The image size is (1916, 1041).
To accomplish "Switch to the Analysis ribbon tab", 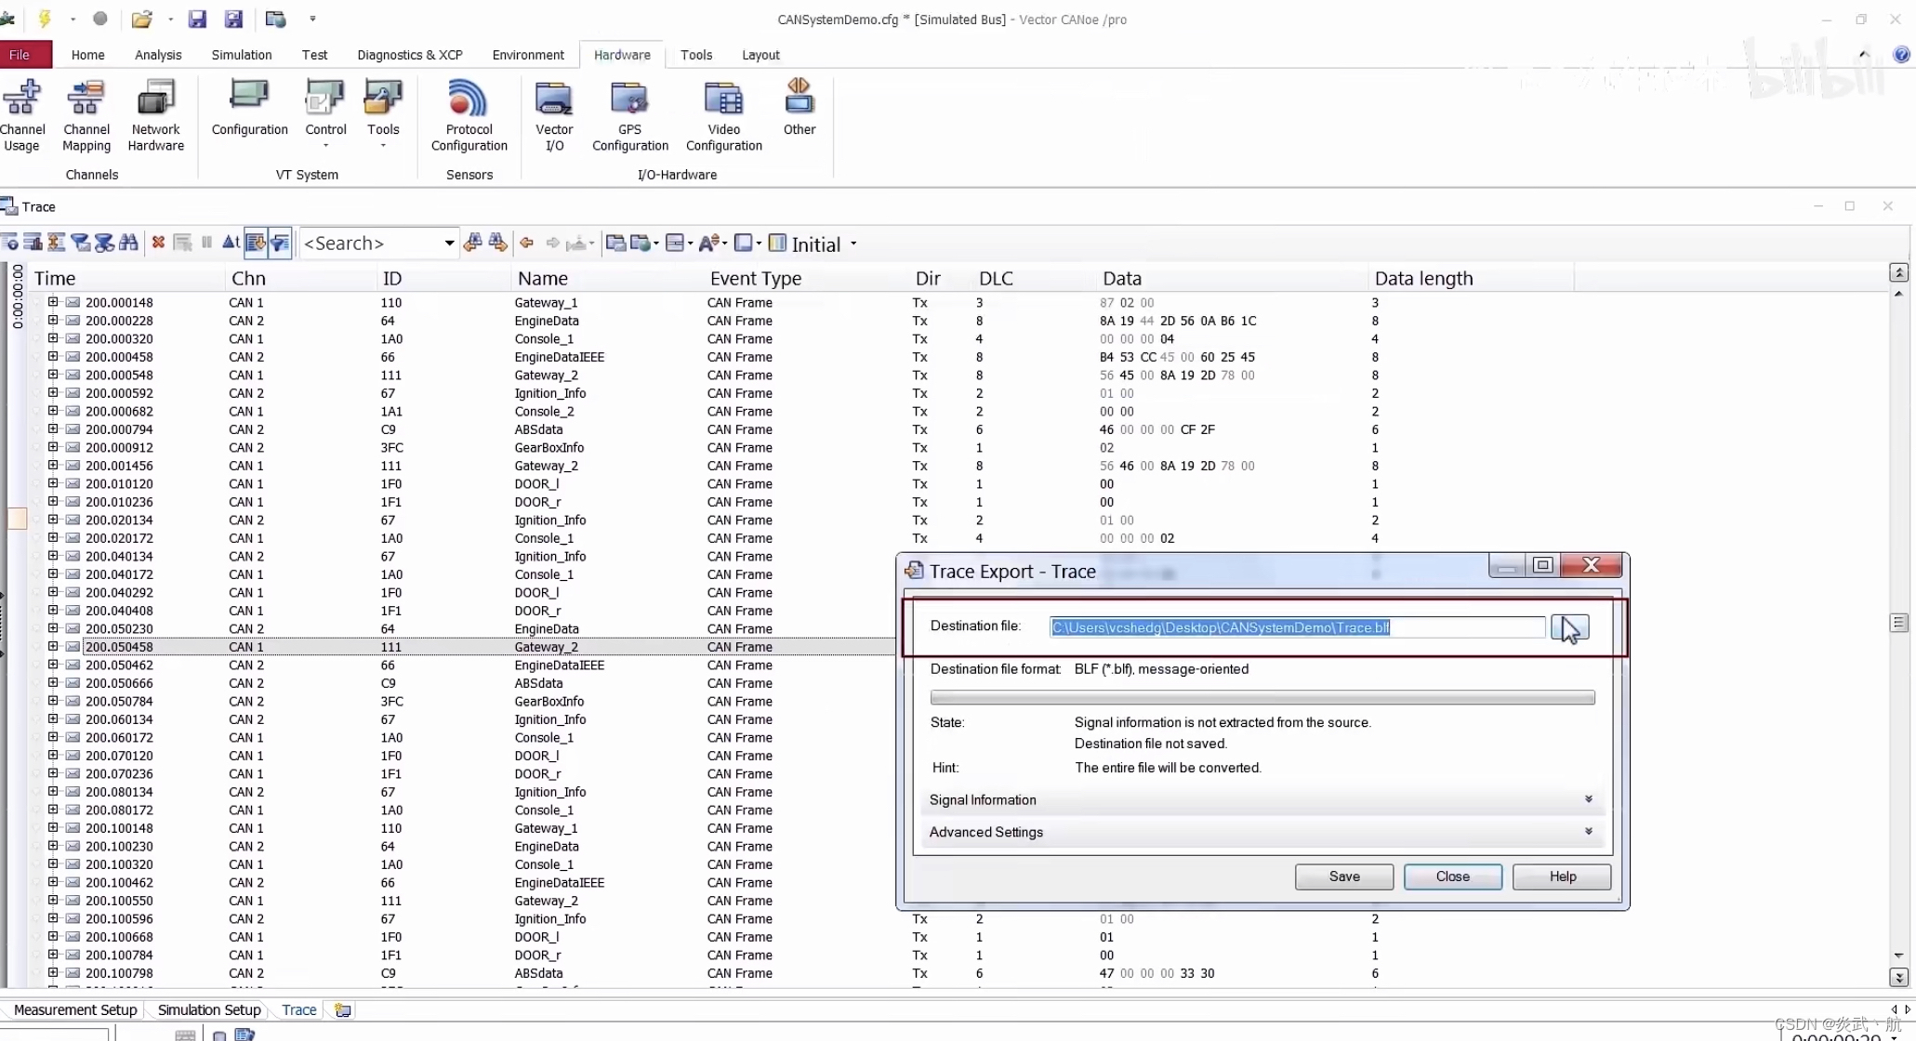I will tap(158, 55).
